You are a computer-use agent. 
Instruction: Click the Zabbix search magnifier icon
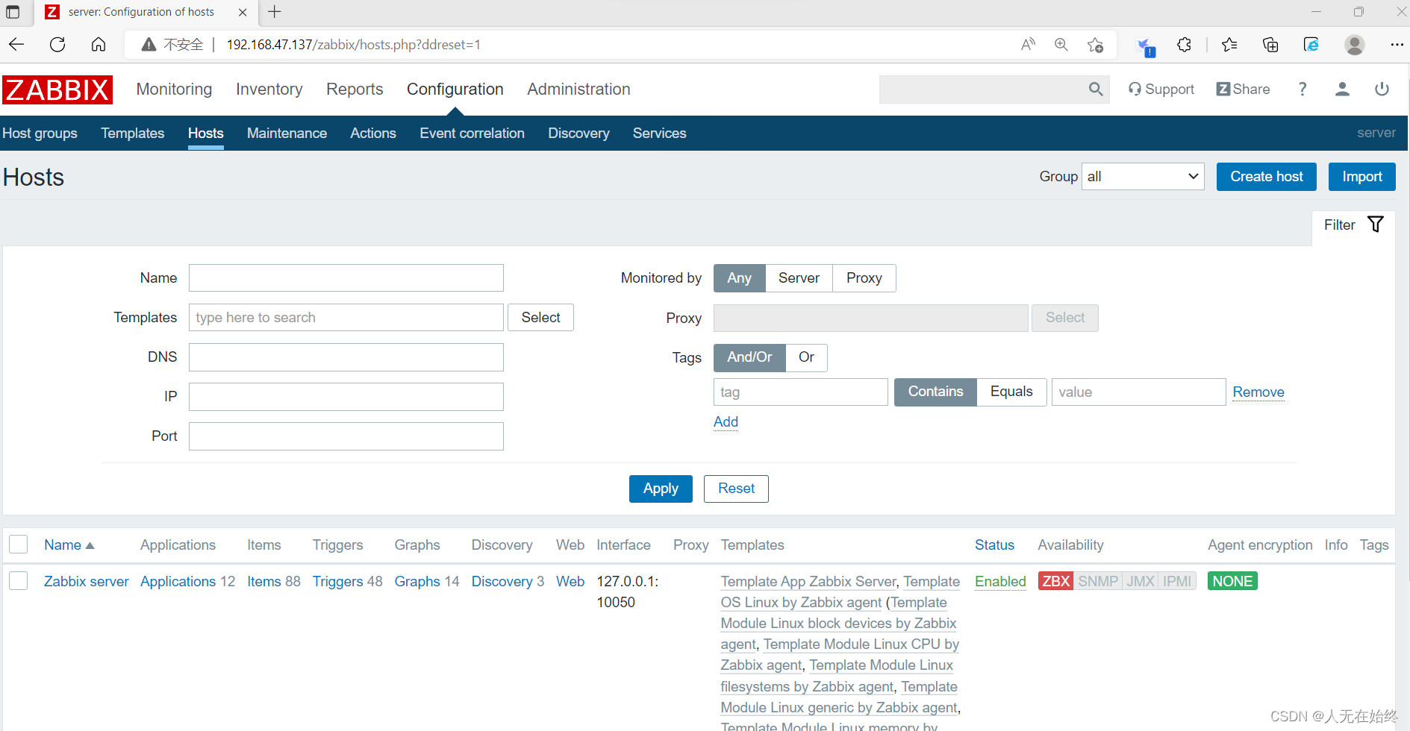[1096, 90]
